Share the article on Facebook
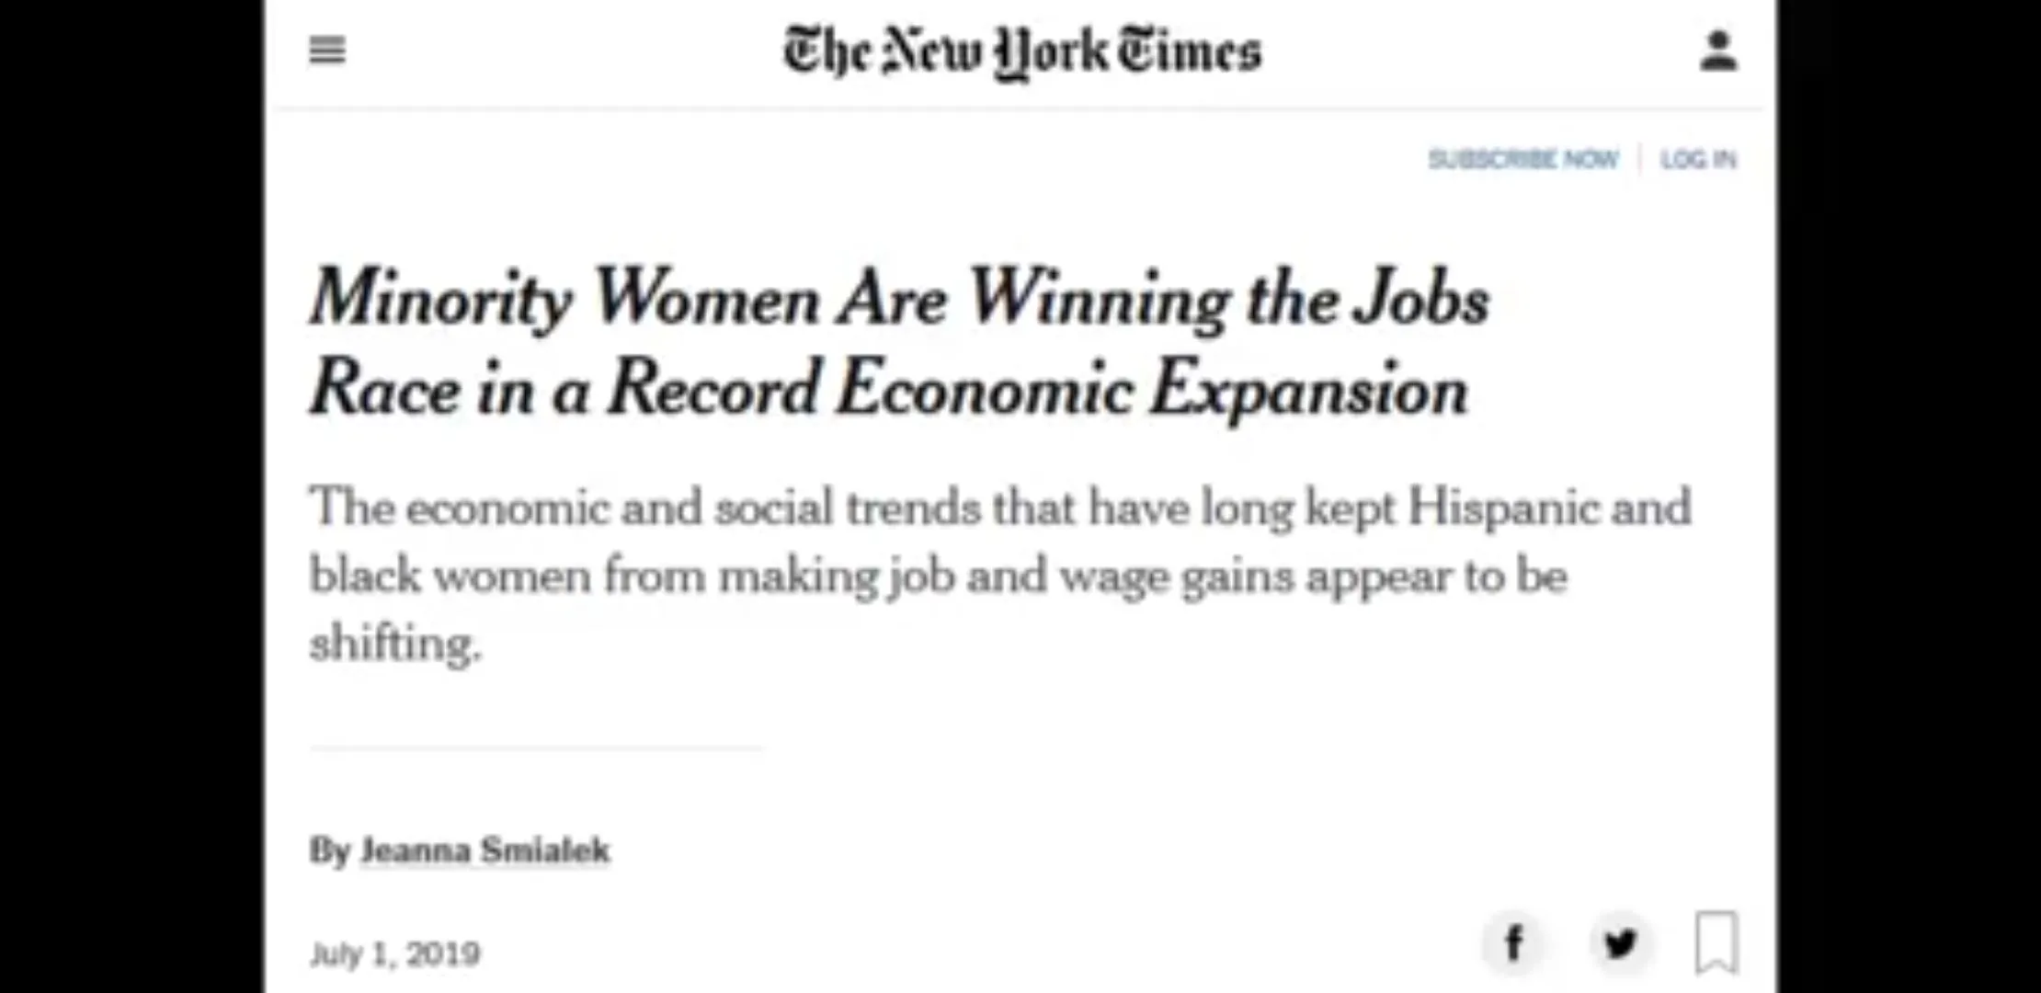 [x=1513, y=942]
